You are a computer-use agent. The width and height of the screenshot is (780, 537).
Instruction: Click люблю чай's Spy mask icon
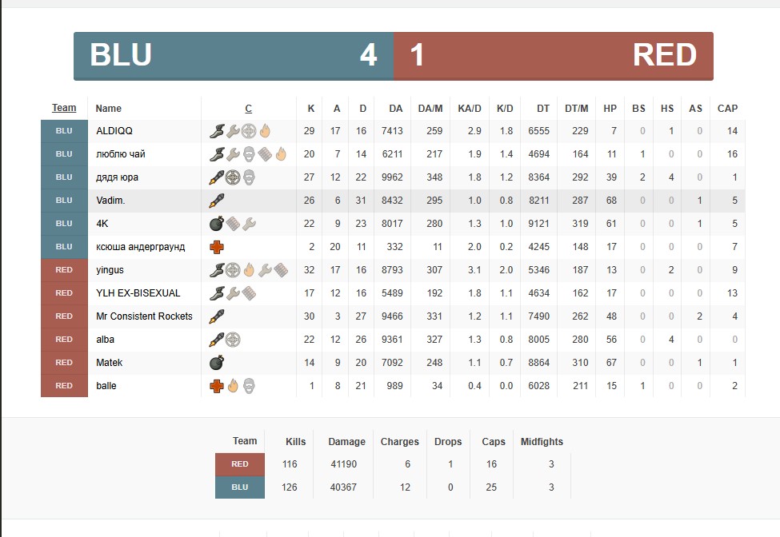point(249,154)
